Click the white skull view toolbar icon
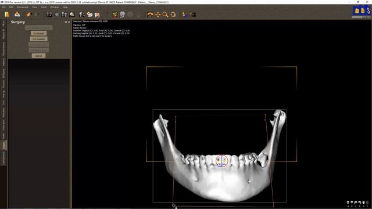The image size is (372, 209). coord(72,15)
